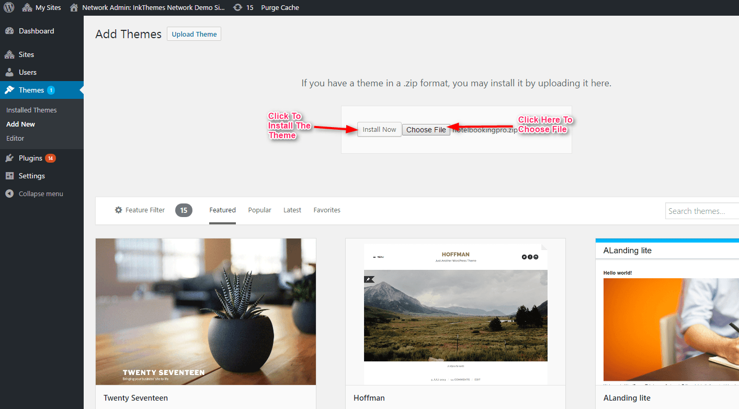Click the Themes update badge 1

click(x=51, y=90)
